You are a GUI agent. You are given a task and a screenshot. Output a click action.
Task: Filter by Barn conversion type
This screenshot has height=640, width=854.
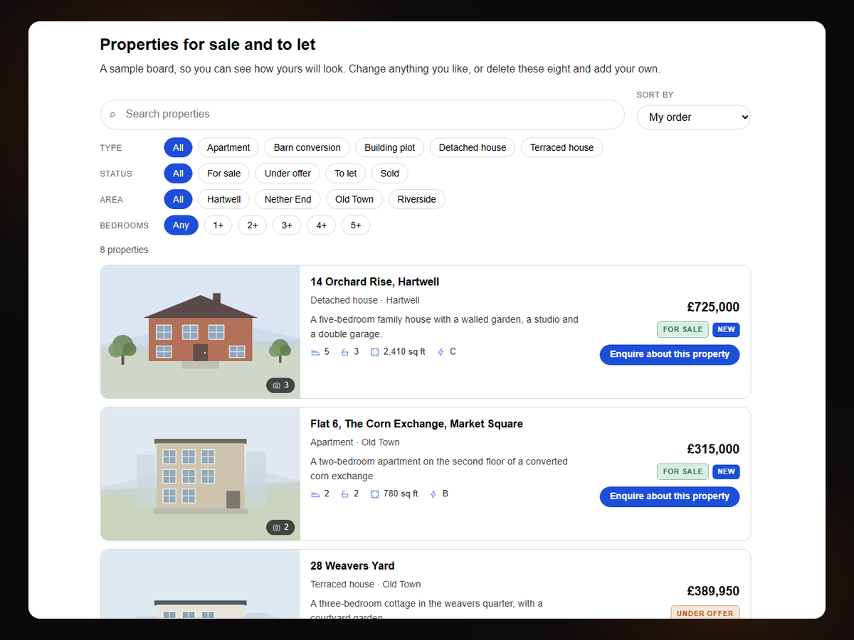pyautogui.click(x=307, y=148)
